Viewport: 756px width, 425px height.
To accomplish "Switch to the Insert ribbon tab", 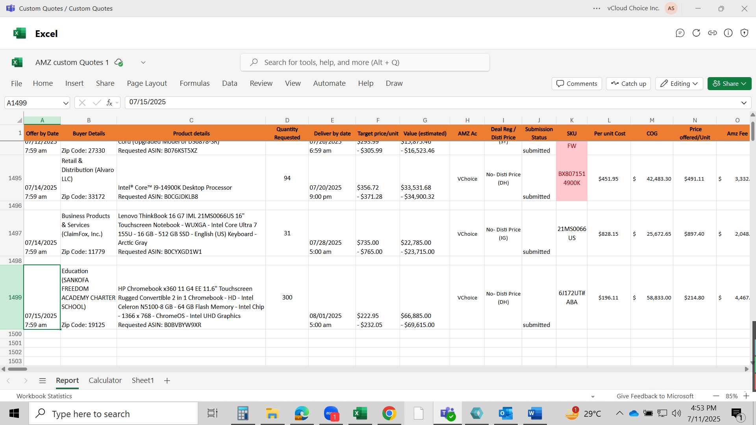I will (74, 83).
